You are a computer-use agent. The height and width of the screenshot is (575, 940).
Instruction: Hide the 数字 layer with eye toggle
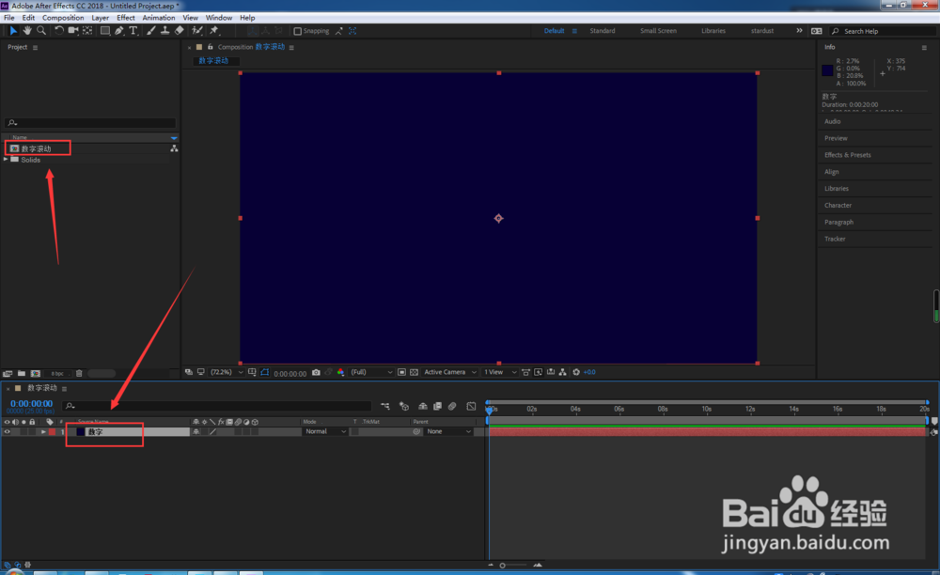pyautogui.click(x=8, y=432)
